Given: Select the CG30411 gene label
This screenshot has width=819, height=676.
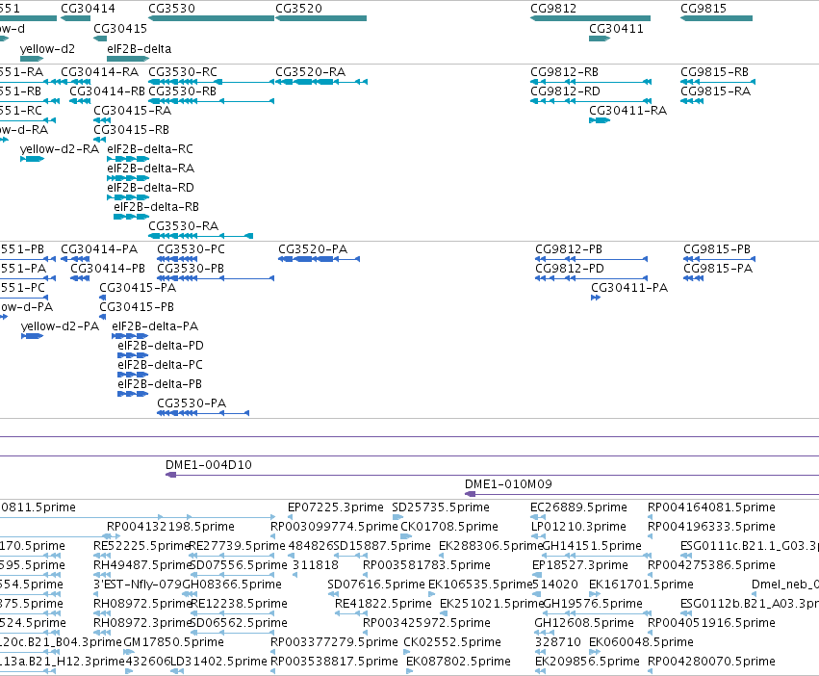Looking at the screenshot, I should coord(616,29).
